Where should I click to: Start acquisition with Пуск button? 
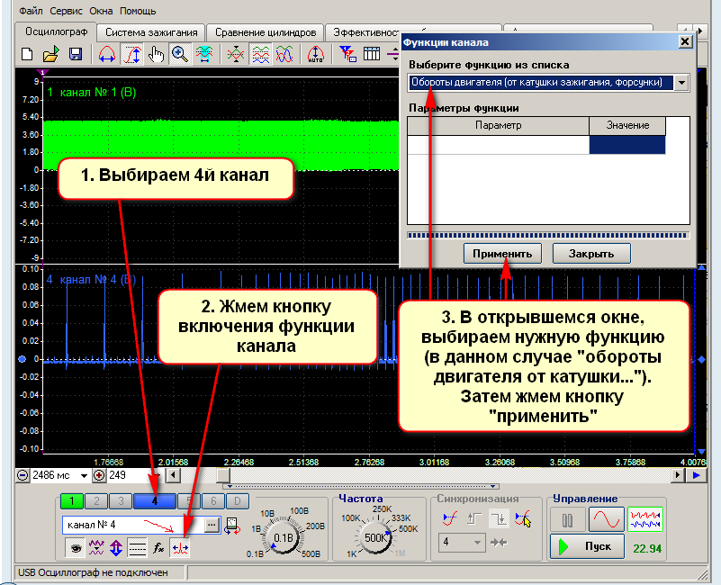point(587,546)
